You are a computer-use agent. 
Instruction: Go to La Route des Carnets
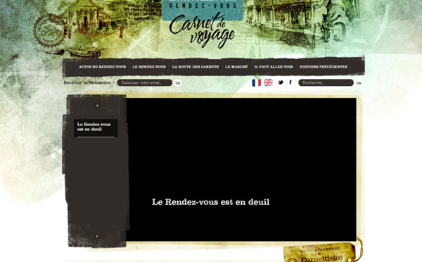pyautogui.click(x=196, y=67)
